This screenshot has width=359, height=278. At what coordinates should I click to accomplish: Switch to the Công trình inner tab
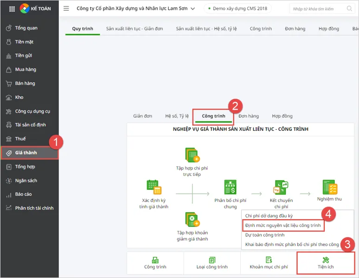coord(213,116)
